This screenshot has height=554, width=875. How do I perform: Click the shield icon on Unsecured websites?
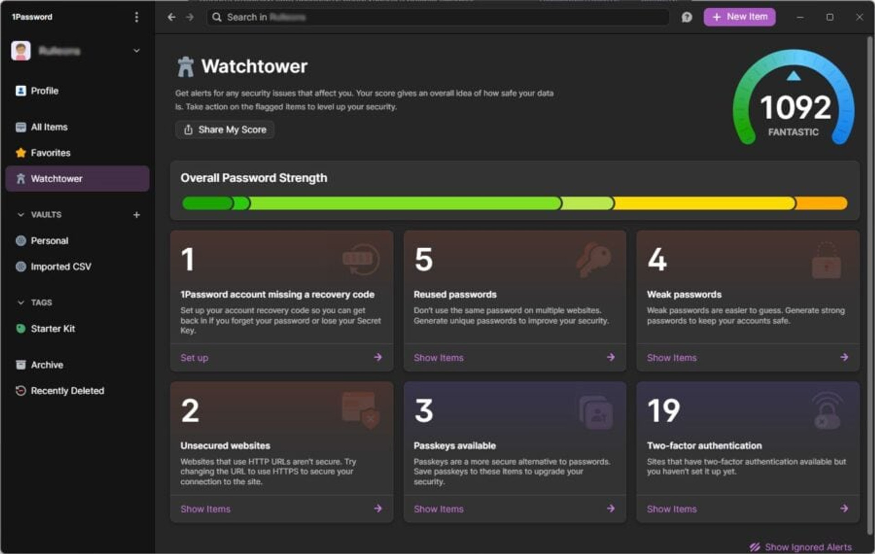click(x=361, y=410)
